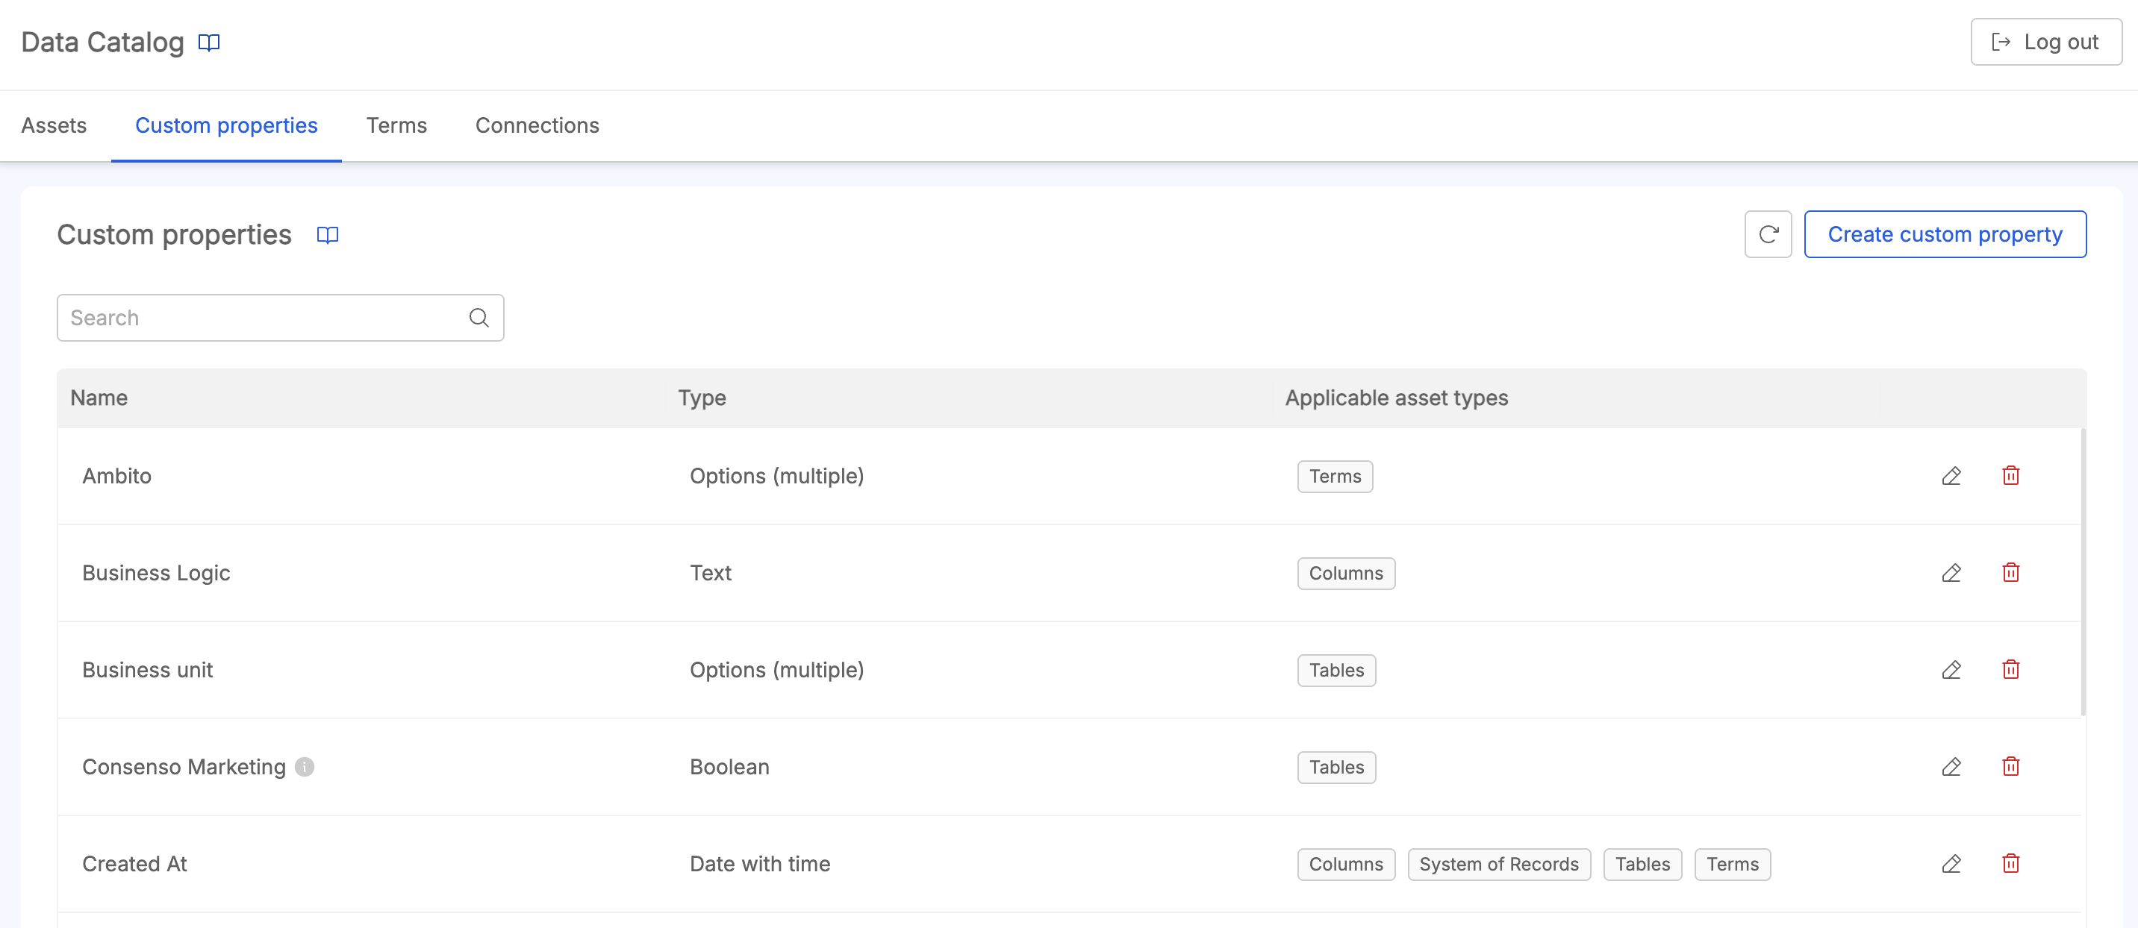Click the Text type cell
Screen dimensions: 2138x928
[711, 573]
